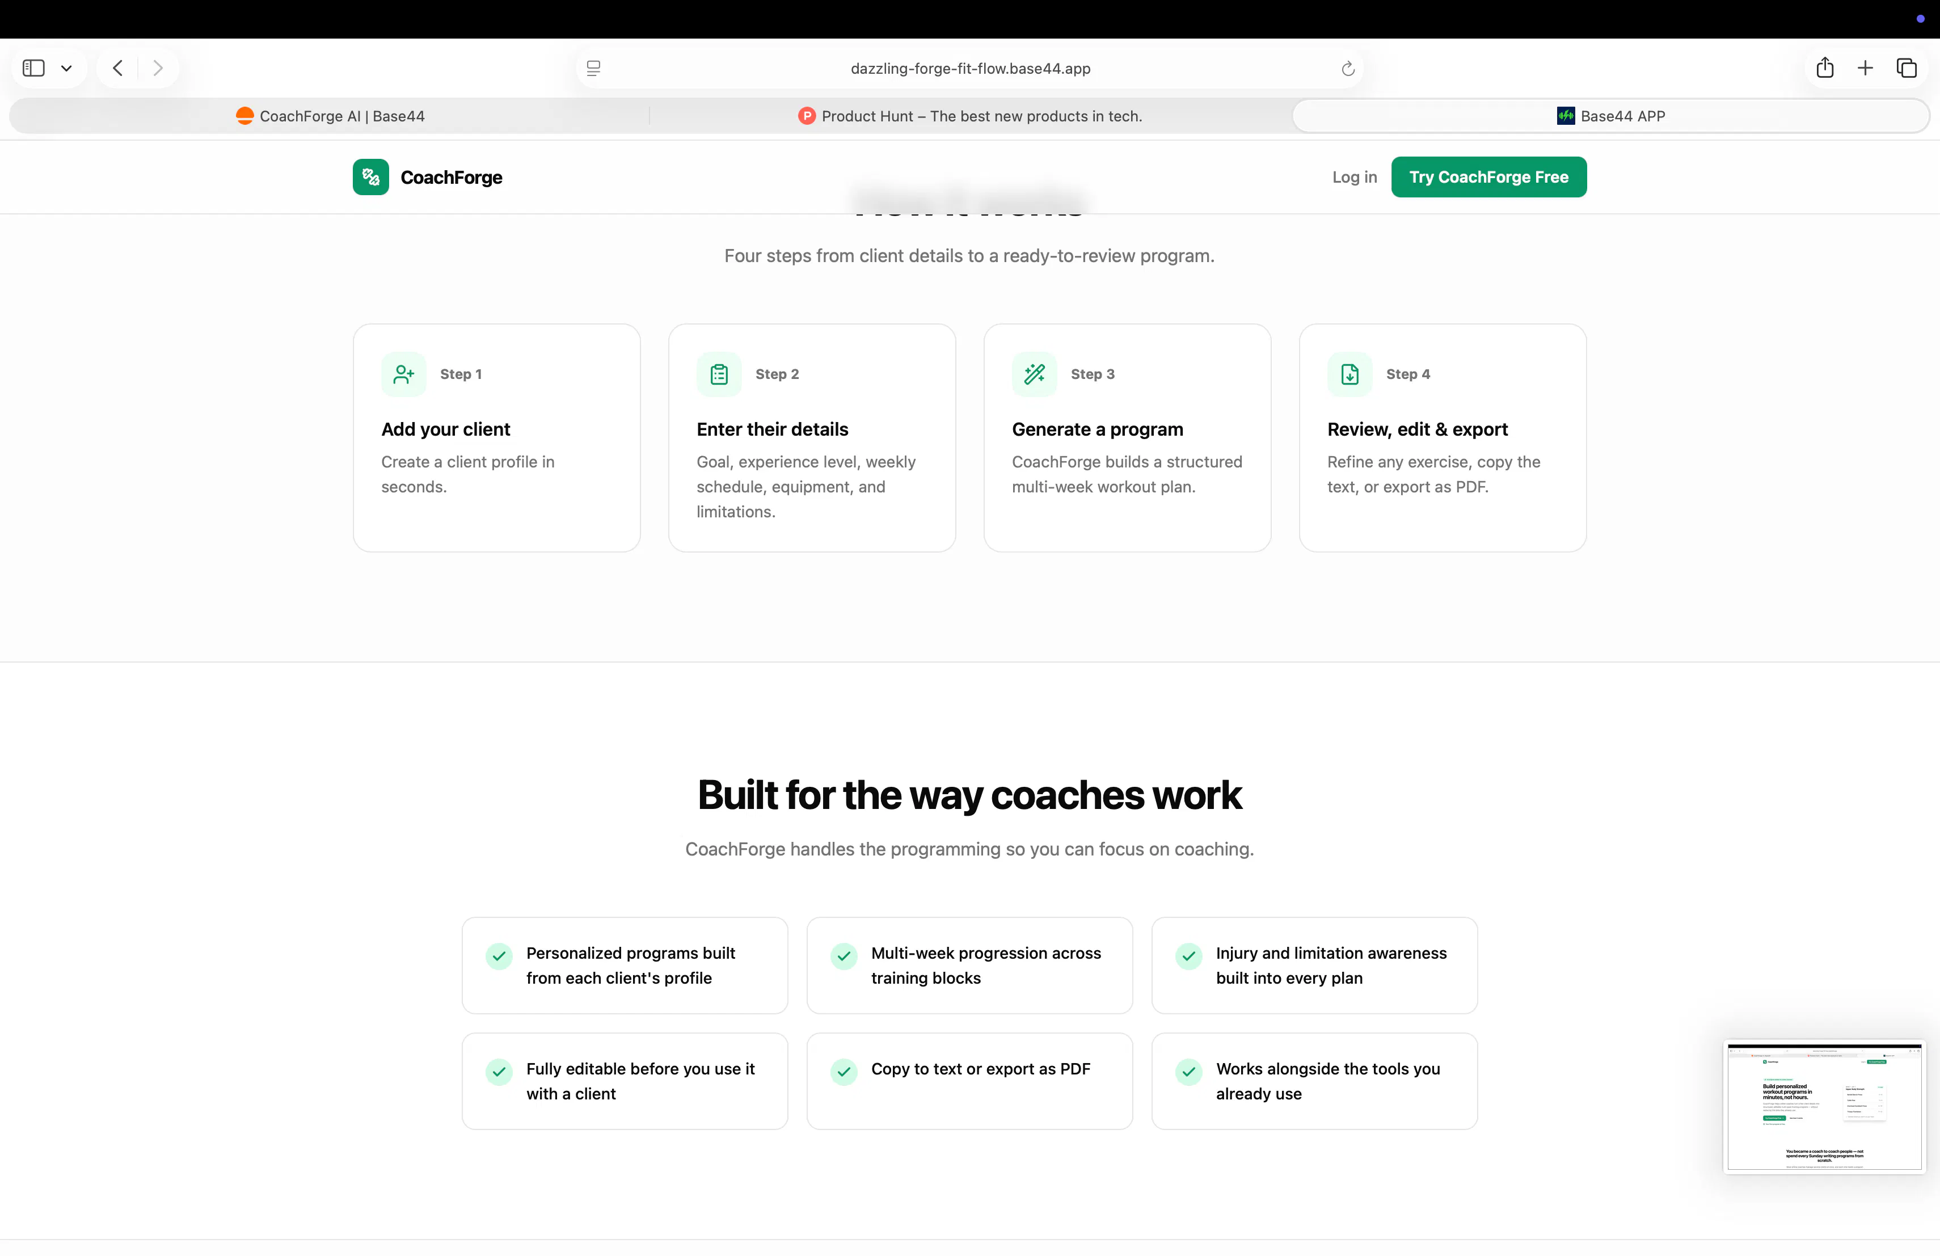The height and width of the screenshot is (1256, 1940).
Task: Switch to the CoachForge AI | Base44 tab
Action: coord(330,116)
